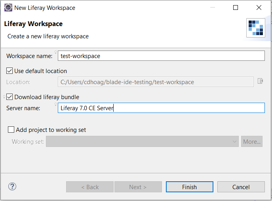Click the 'Create a new liferay workspace' text
The image size is (272, 201).
pyautogui.click(x=48, y=36)
